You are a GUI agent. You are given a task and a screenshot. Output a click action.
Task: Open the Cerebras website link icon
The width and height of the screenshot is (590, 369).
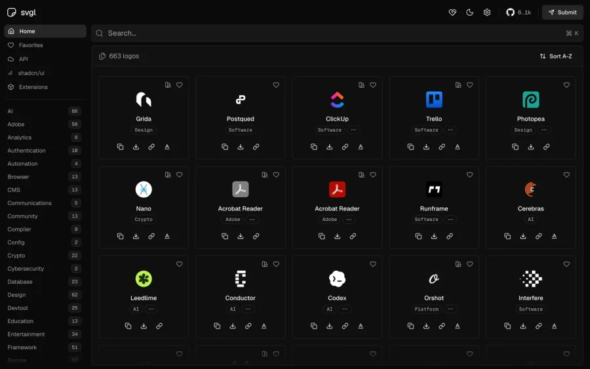point(538,236)
